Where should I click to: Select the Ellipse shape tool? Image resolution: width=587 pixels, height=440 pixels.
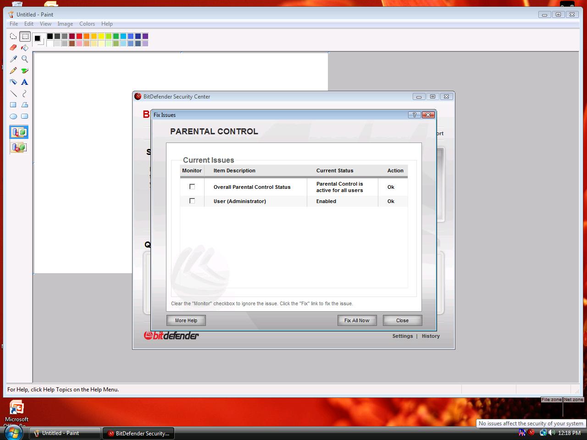point(13,116)
